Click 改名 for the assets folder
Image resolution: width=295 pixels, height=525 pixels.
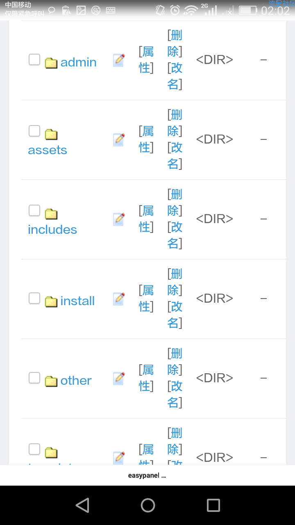175,155
